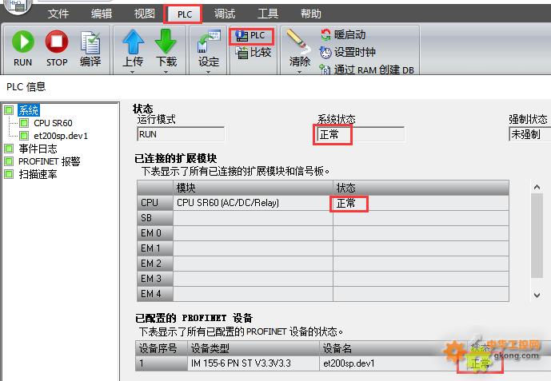The width and height of the screenshot is (551, 381).
Task: Click the module table scroll down arrow
Action: pos(537,295)
